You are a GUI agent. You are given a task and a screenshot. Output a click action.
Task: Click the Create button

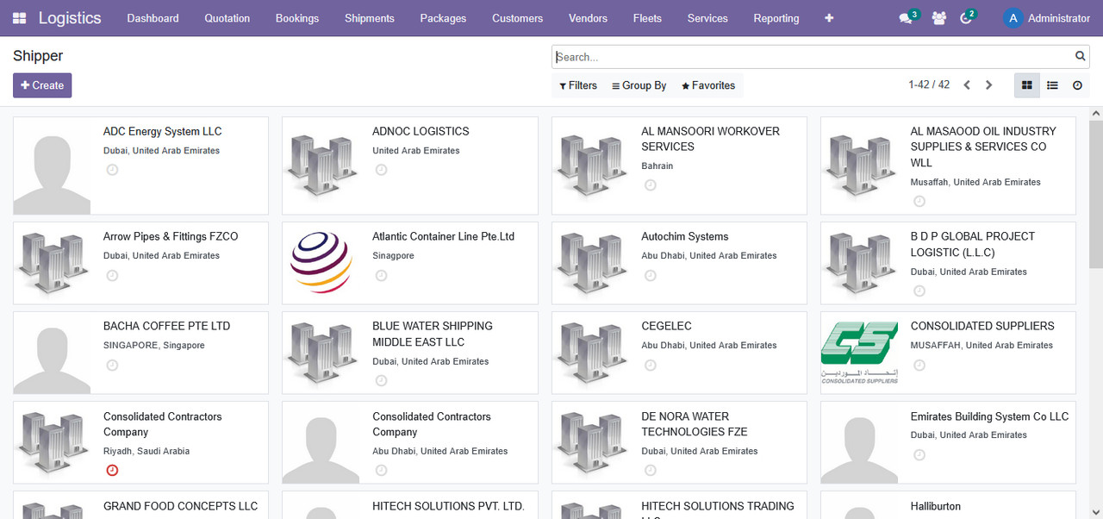pos(42,85)
